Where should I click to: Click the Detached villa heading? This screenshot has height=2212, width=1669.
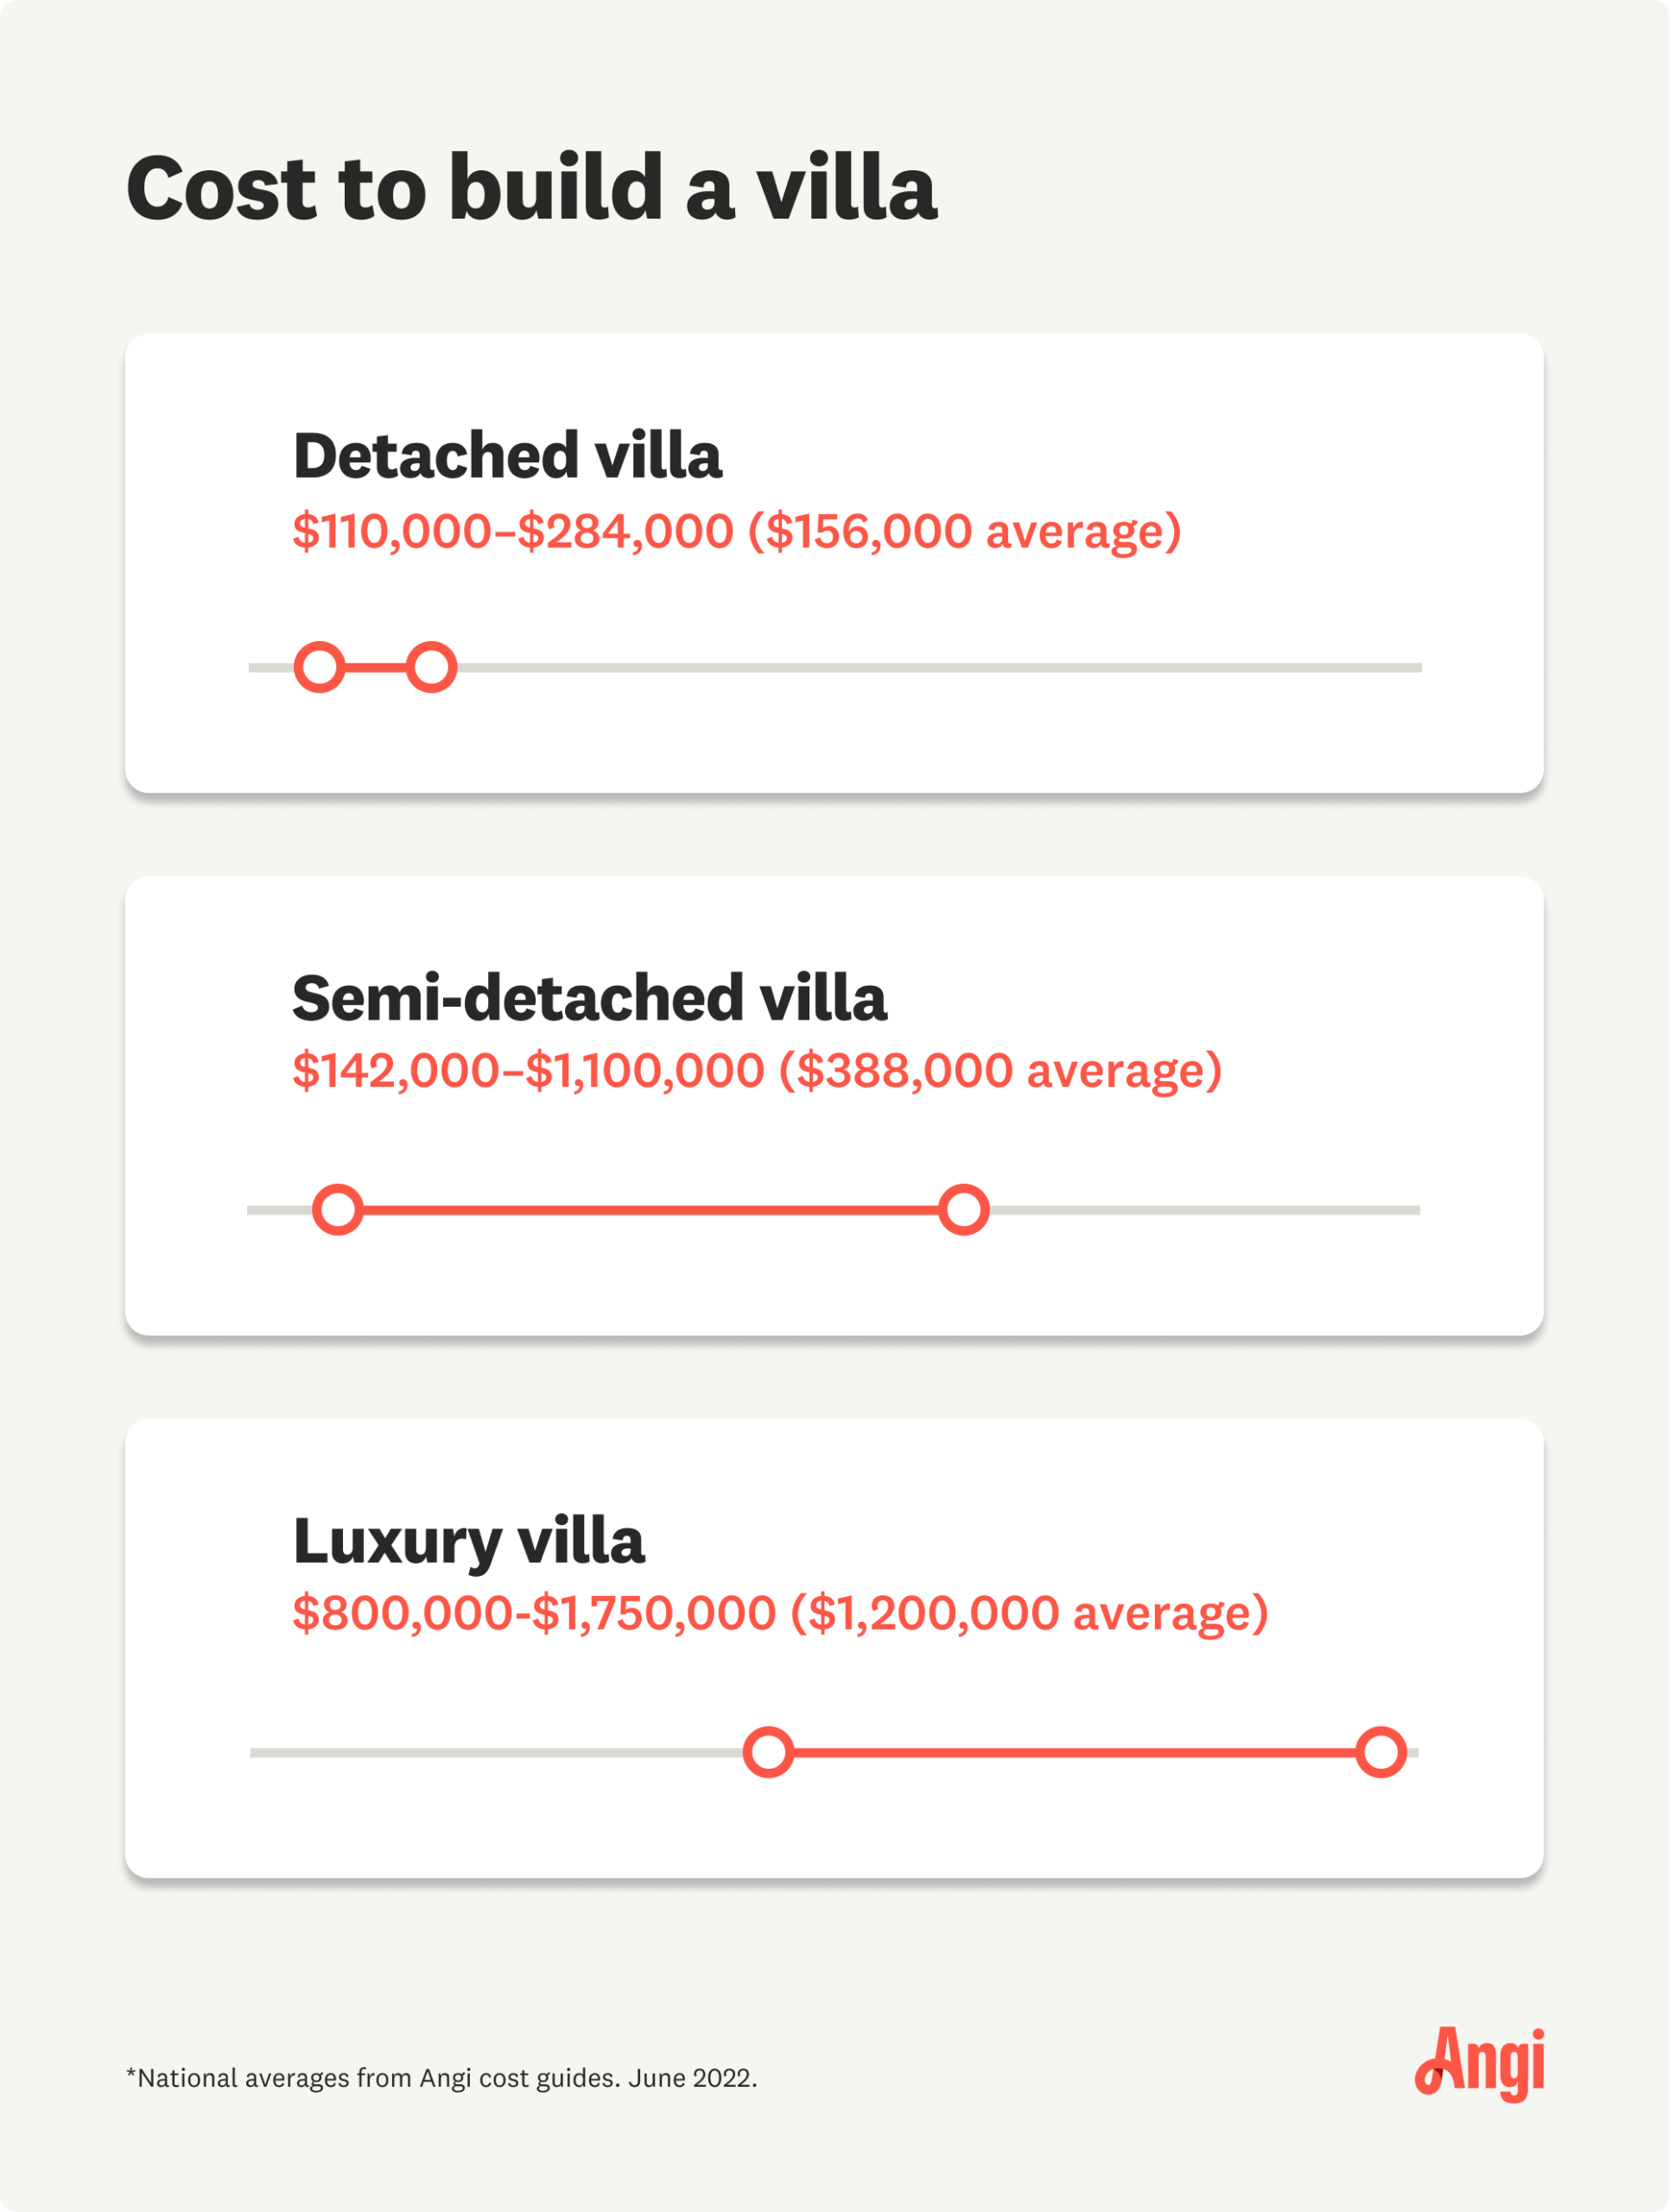[x=507, y=456]
